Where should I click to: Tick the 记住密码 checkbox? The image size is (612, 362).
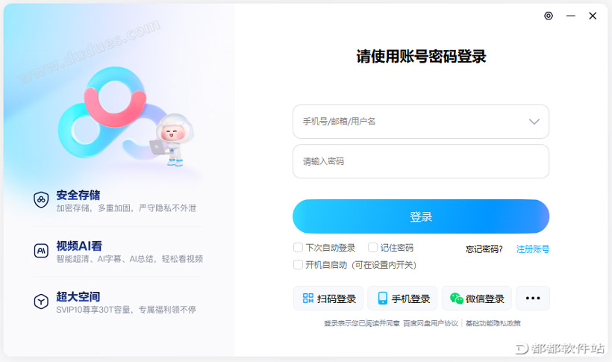click(x=372, y=248)
